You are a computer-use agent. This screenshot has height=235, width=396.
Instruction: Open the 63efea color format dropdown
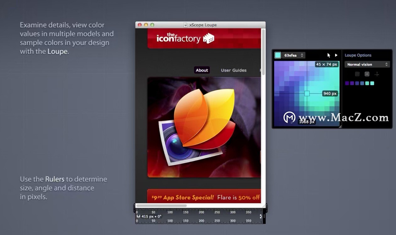pyautogui.click(x=293, y=55)
